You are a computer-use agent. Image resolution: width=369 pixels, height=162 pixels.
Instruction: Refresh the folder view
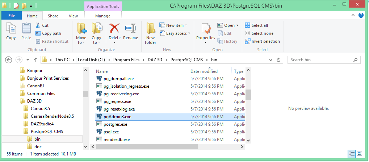point(278,60)
